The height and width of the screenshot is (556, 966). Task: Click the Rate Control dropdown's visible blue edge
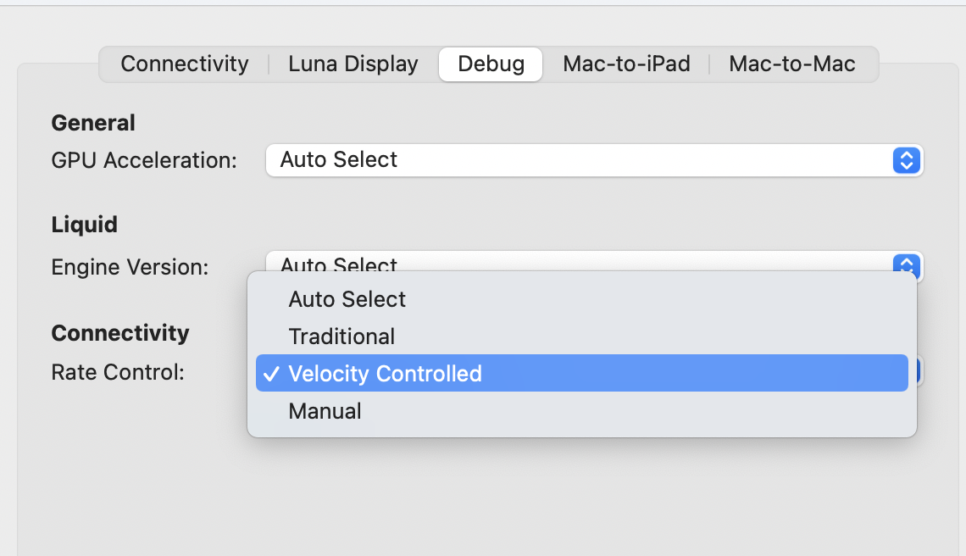913,371
